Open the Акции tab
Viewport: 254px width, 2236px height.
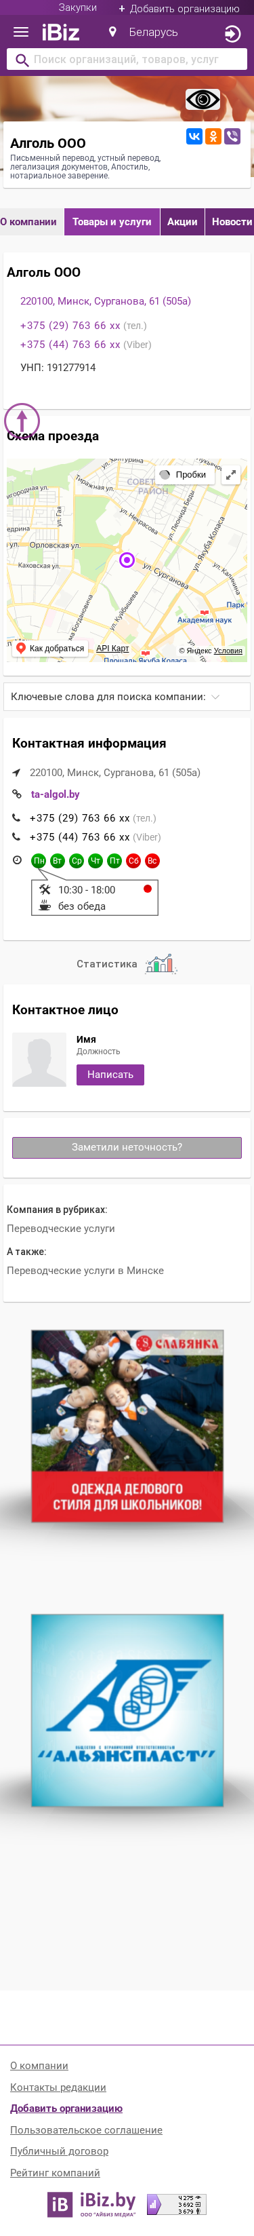point(182,223)
